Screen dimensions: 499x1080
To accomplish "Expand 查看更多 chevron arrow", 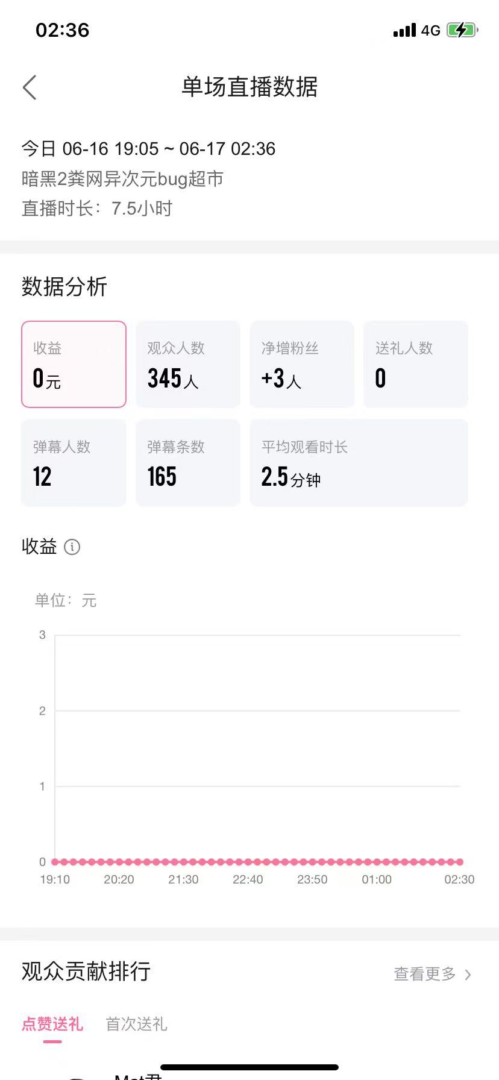I will [x=468, y=975].
